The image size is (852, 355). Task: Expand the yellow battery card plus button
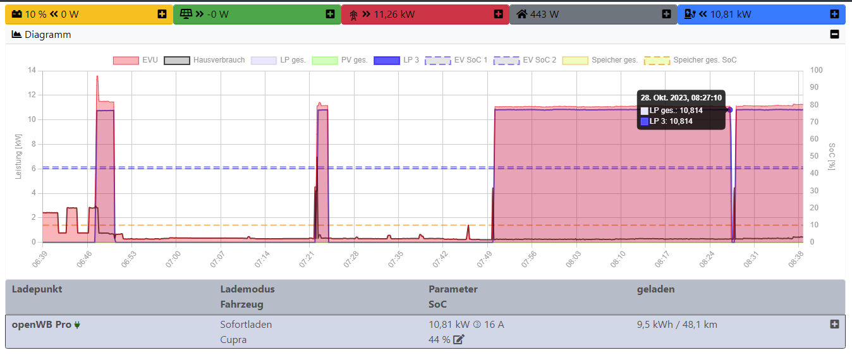point(162,14)
